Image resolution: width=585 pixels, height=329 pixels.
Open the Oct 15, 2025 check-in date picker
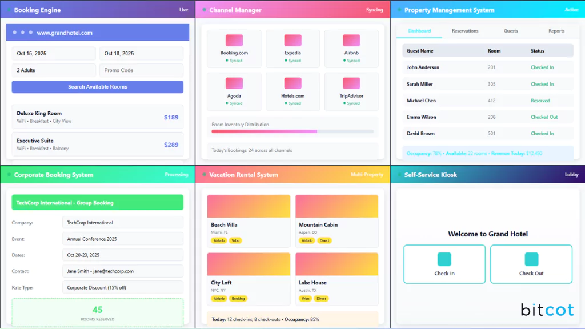pos(53,53)
